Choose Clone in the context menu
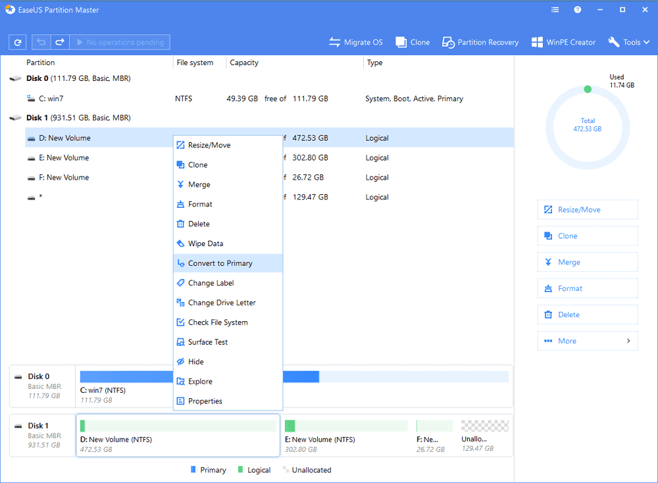Image resolution: width=658 pixels, height=483 pixels. pos(228,165)
